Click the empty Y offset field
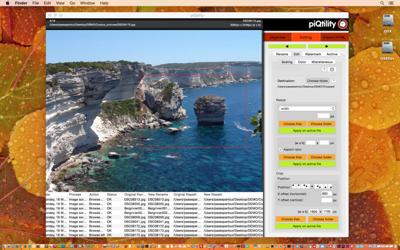The image size is (400, 250). (327, 200)
